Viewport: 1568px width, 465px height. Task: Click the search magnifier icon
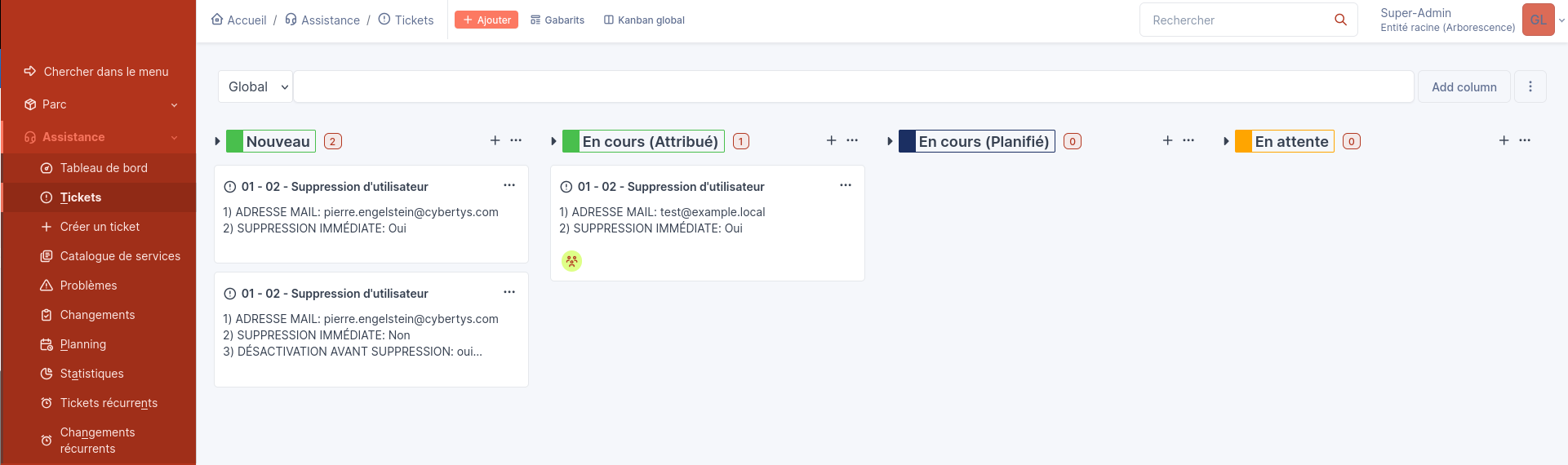pos(1340,20)
